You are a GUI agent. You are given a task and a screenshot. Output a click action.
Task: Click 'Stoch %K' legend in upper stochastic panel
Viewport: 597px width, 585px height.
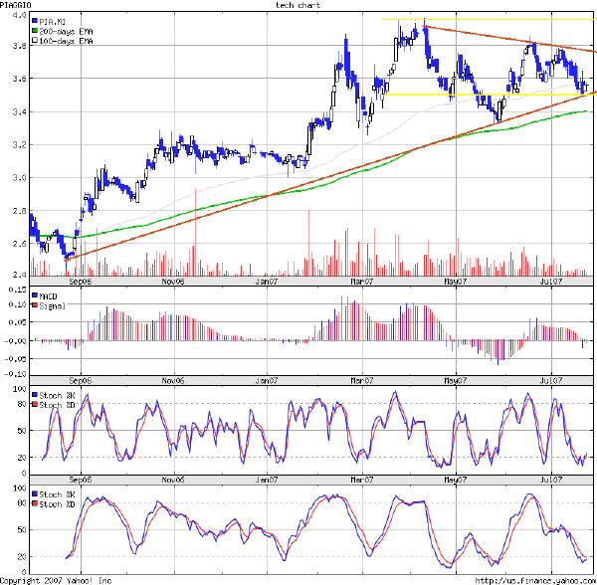pos(57,395)
